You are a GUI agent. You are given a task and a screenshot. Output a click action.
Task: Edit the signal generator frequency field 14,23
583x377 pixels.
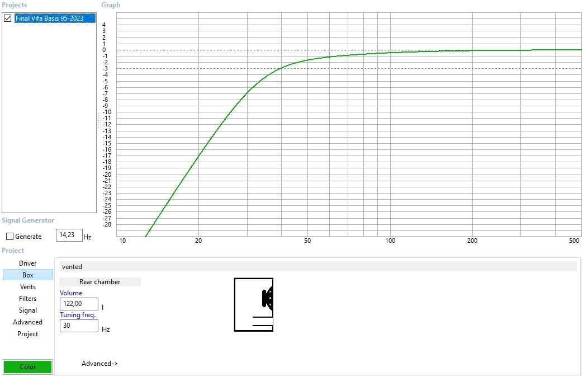pos(69,235)
